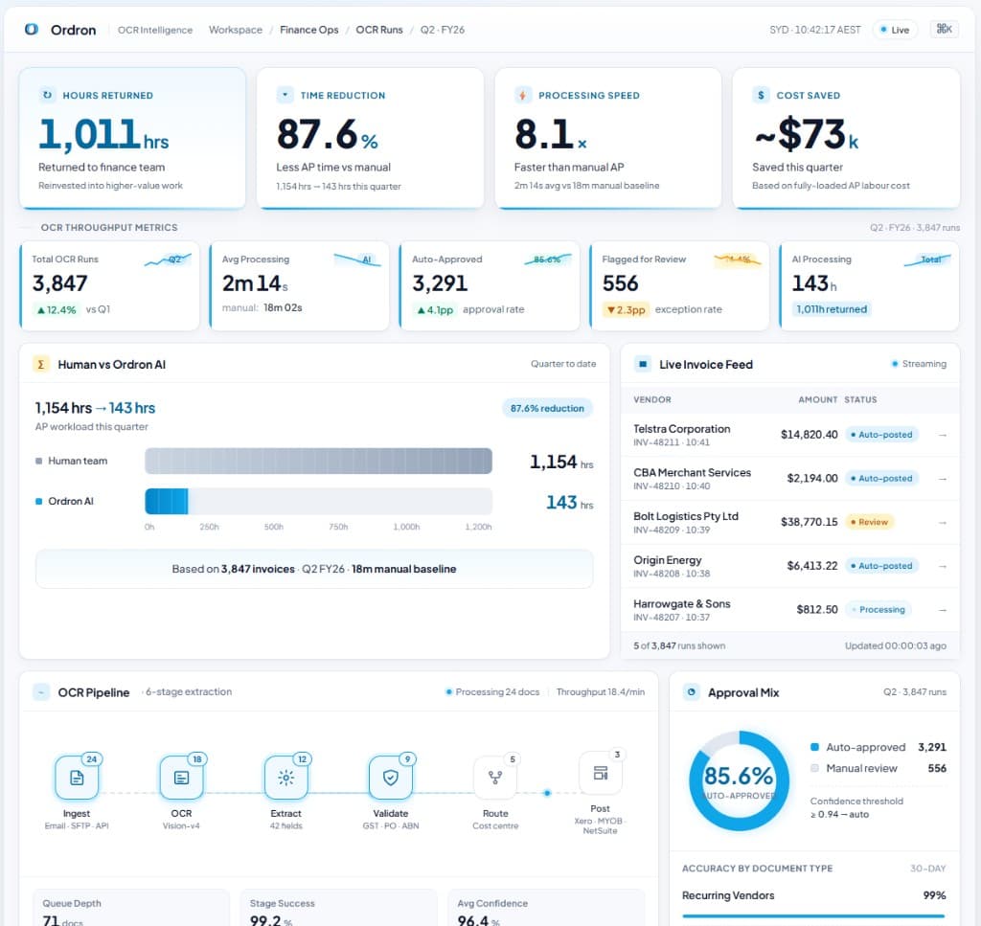Image resolution: width=981 pixels, height=926 pixels.
Task: Select the $2,194.00 amount cell
Action: pos(812,478)
